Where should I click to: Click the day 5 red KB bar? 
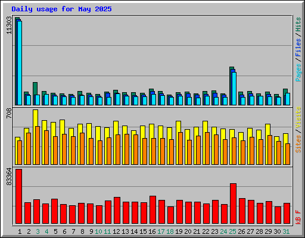coord(55,211)
